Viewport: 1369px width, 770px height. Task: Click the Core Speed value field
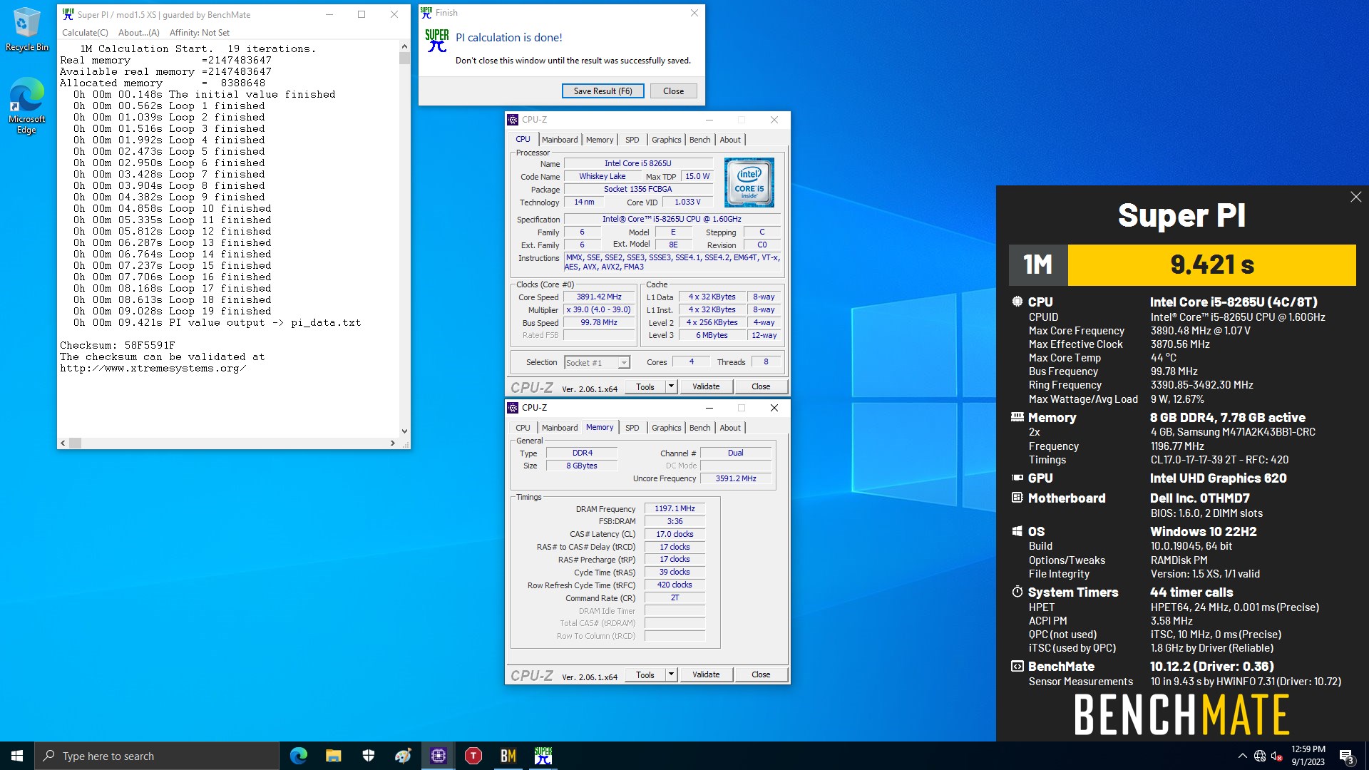(599, 297)
